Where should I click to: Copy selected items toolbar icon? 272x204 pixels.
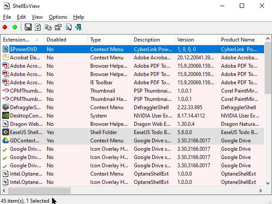(x=48, y=28)
